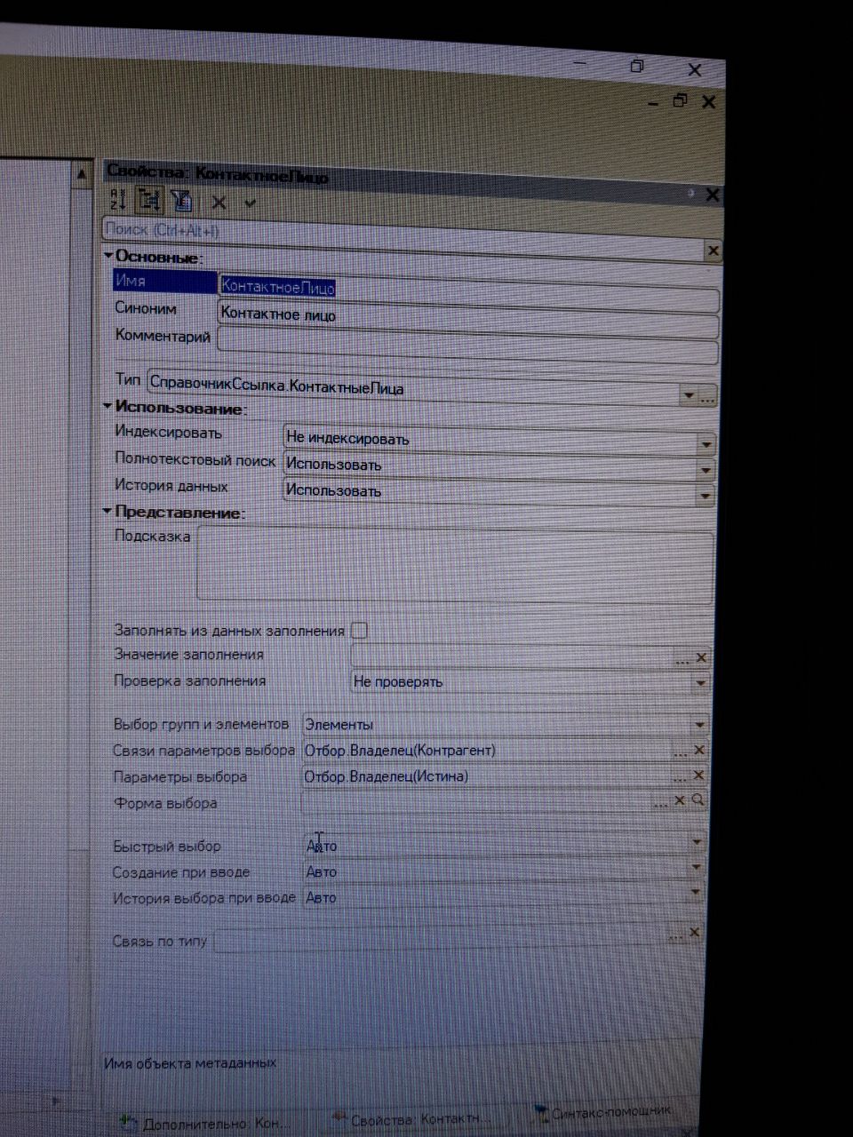The image size is (853, 1137).
Task: Open the Создание при вводе dropdown
Action: [697, 867]
